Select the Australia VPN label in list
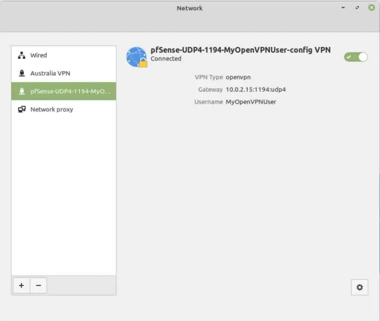 pos(50,73)
